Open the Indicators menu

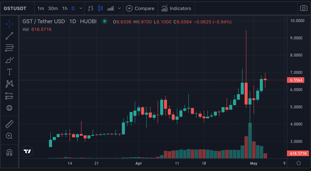tap(176, 8)
